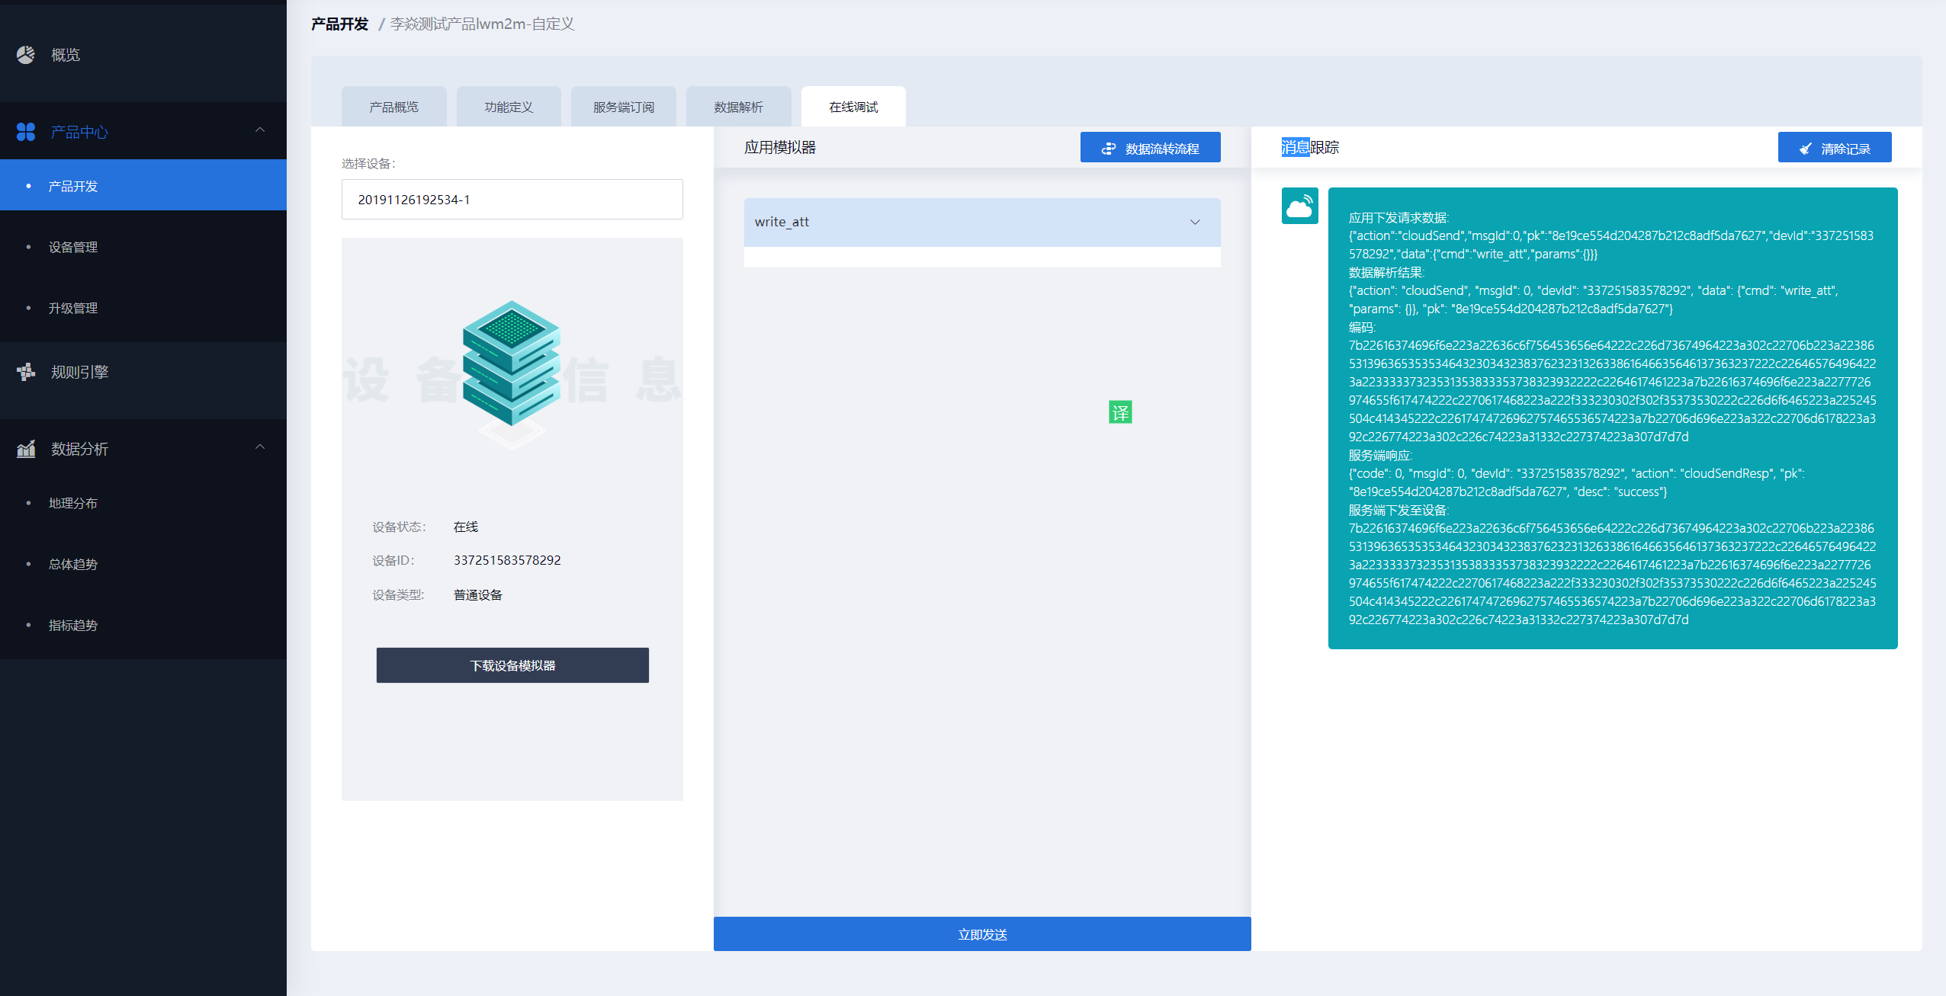
Task: Click the overview pie chart icon
Action: [x=26, y=55]
